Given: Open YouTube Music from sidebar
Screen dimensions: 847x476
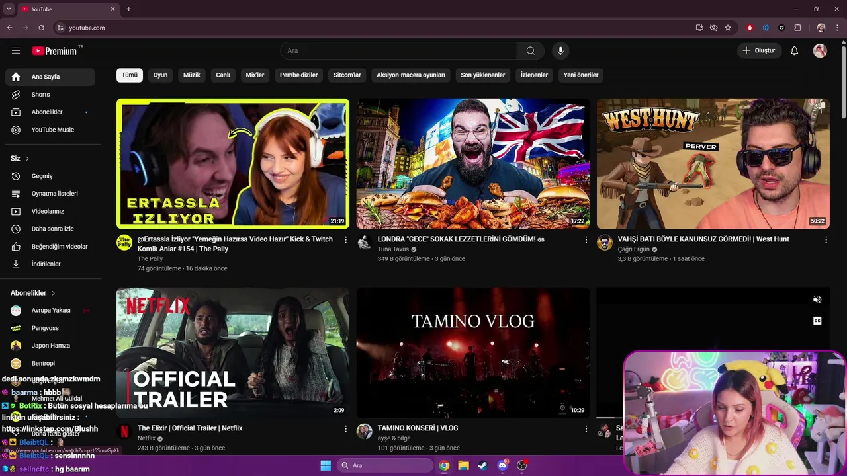Looking at the screenshot, I should pyautogui.click(x=50, y=130).
